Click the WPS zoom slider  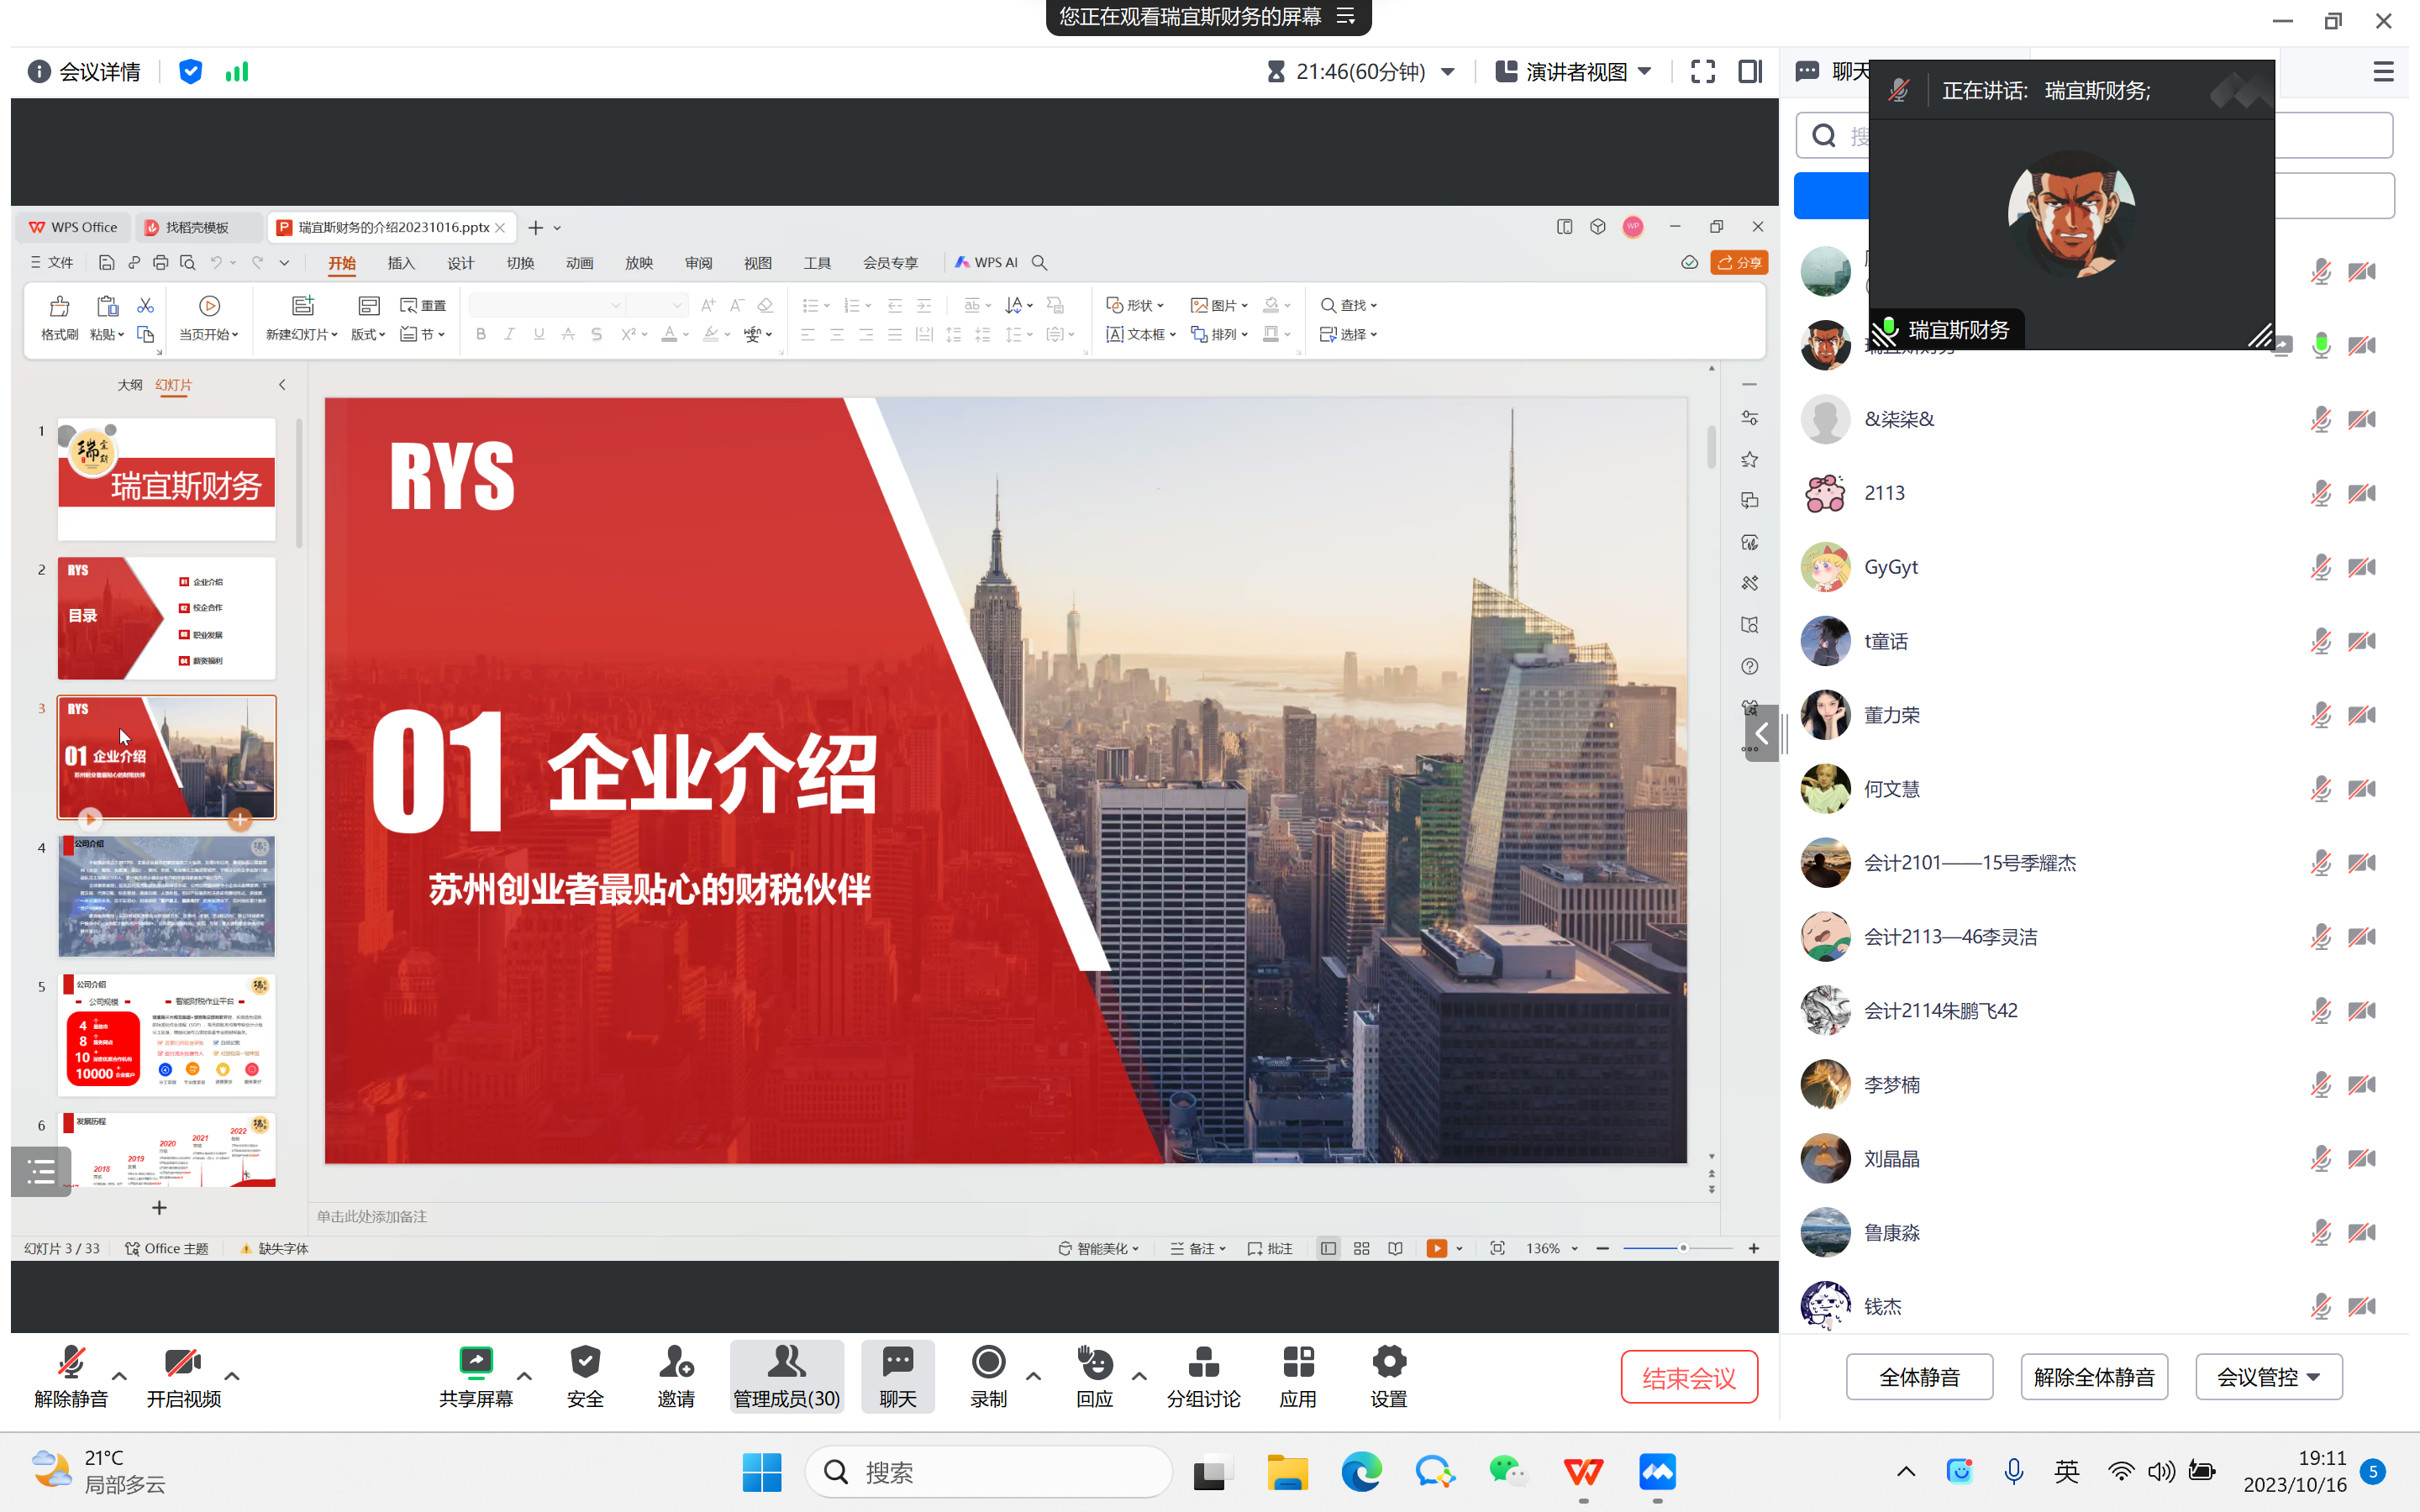(x=1683, y=1248)
